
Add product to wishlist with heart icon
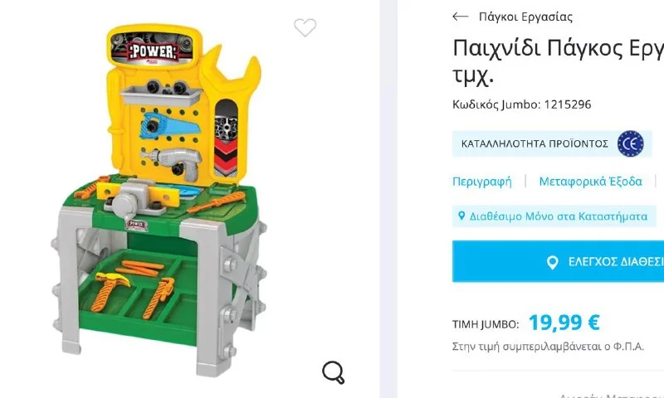(305, 27)
